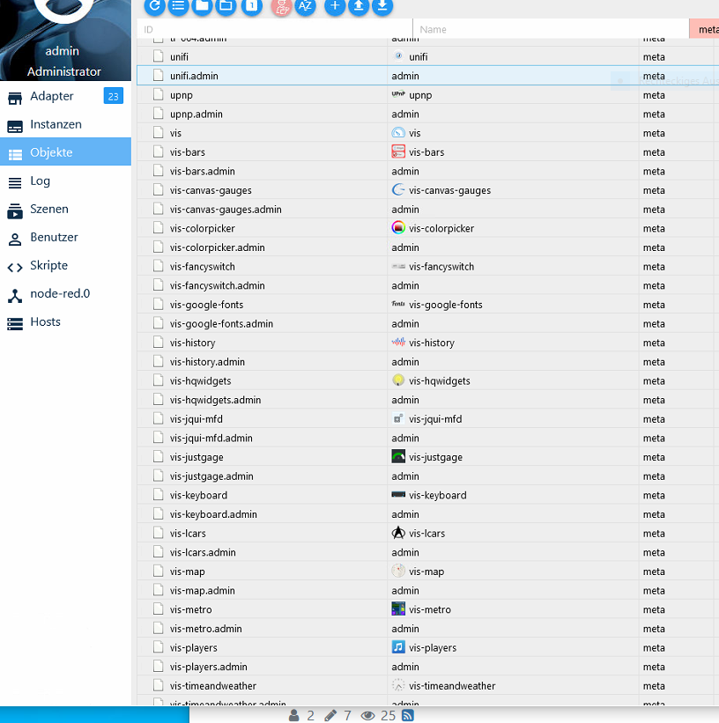Click the document icon of vis-history row

159,343
